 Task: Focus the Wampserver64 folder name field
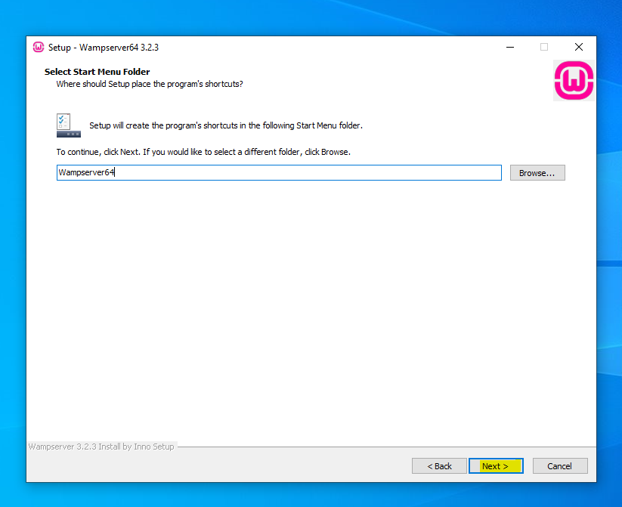coord(278,173)
